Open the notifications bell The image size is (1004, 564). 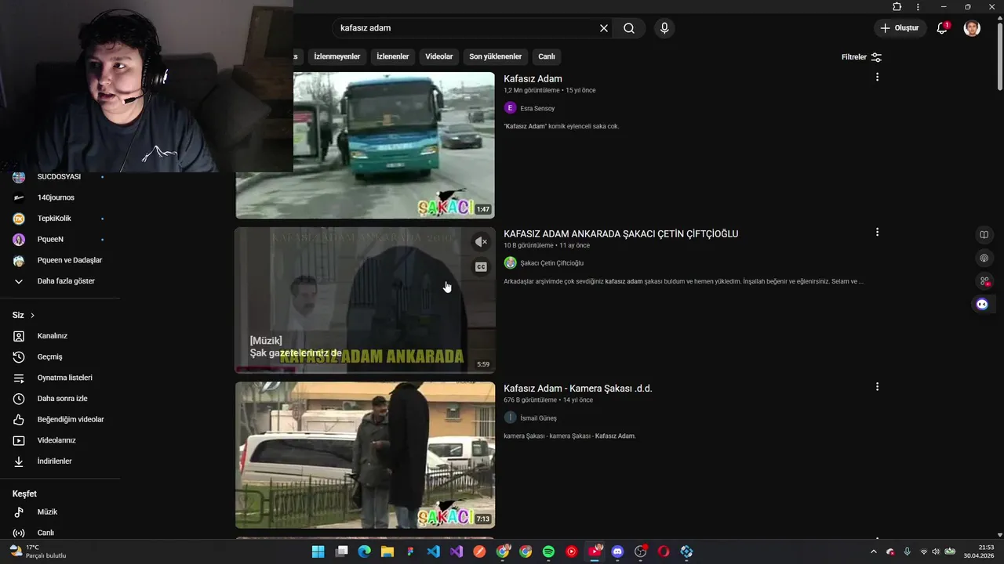click(x=943, y=28)
